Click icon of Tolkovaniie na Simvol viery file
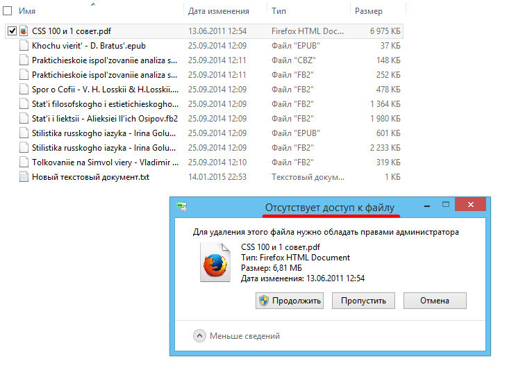This screenshot has width=525, height=384. click(x=24, y=162)
